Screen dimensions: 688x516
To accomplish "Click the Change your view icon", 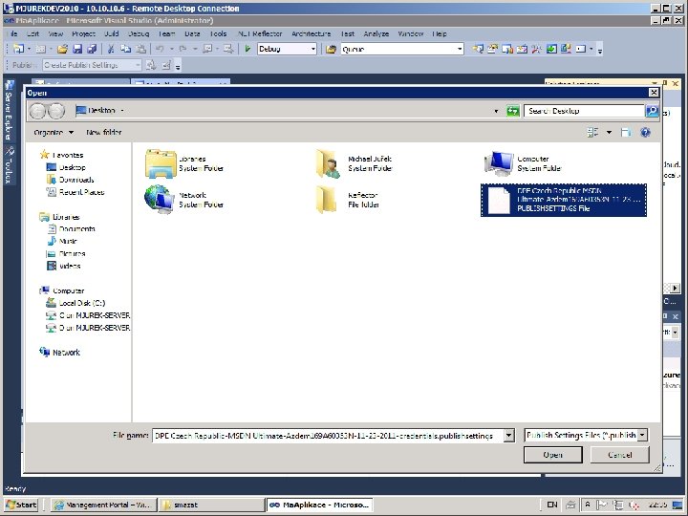I will coord(592,132).
